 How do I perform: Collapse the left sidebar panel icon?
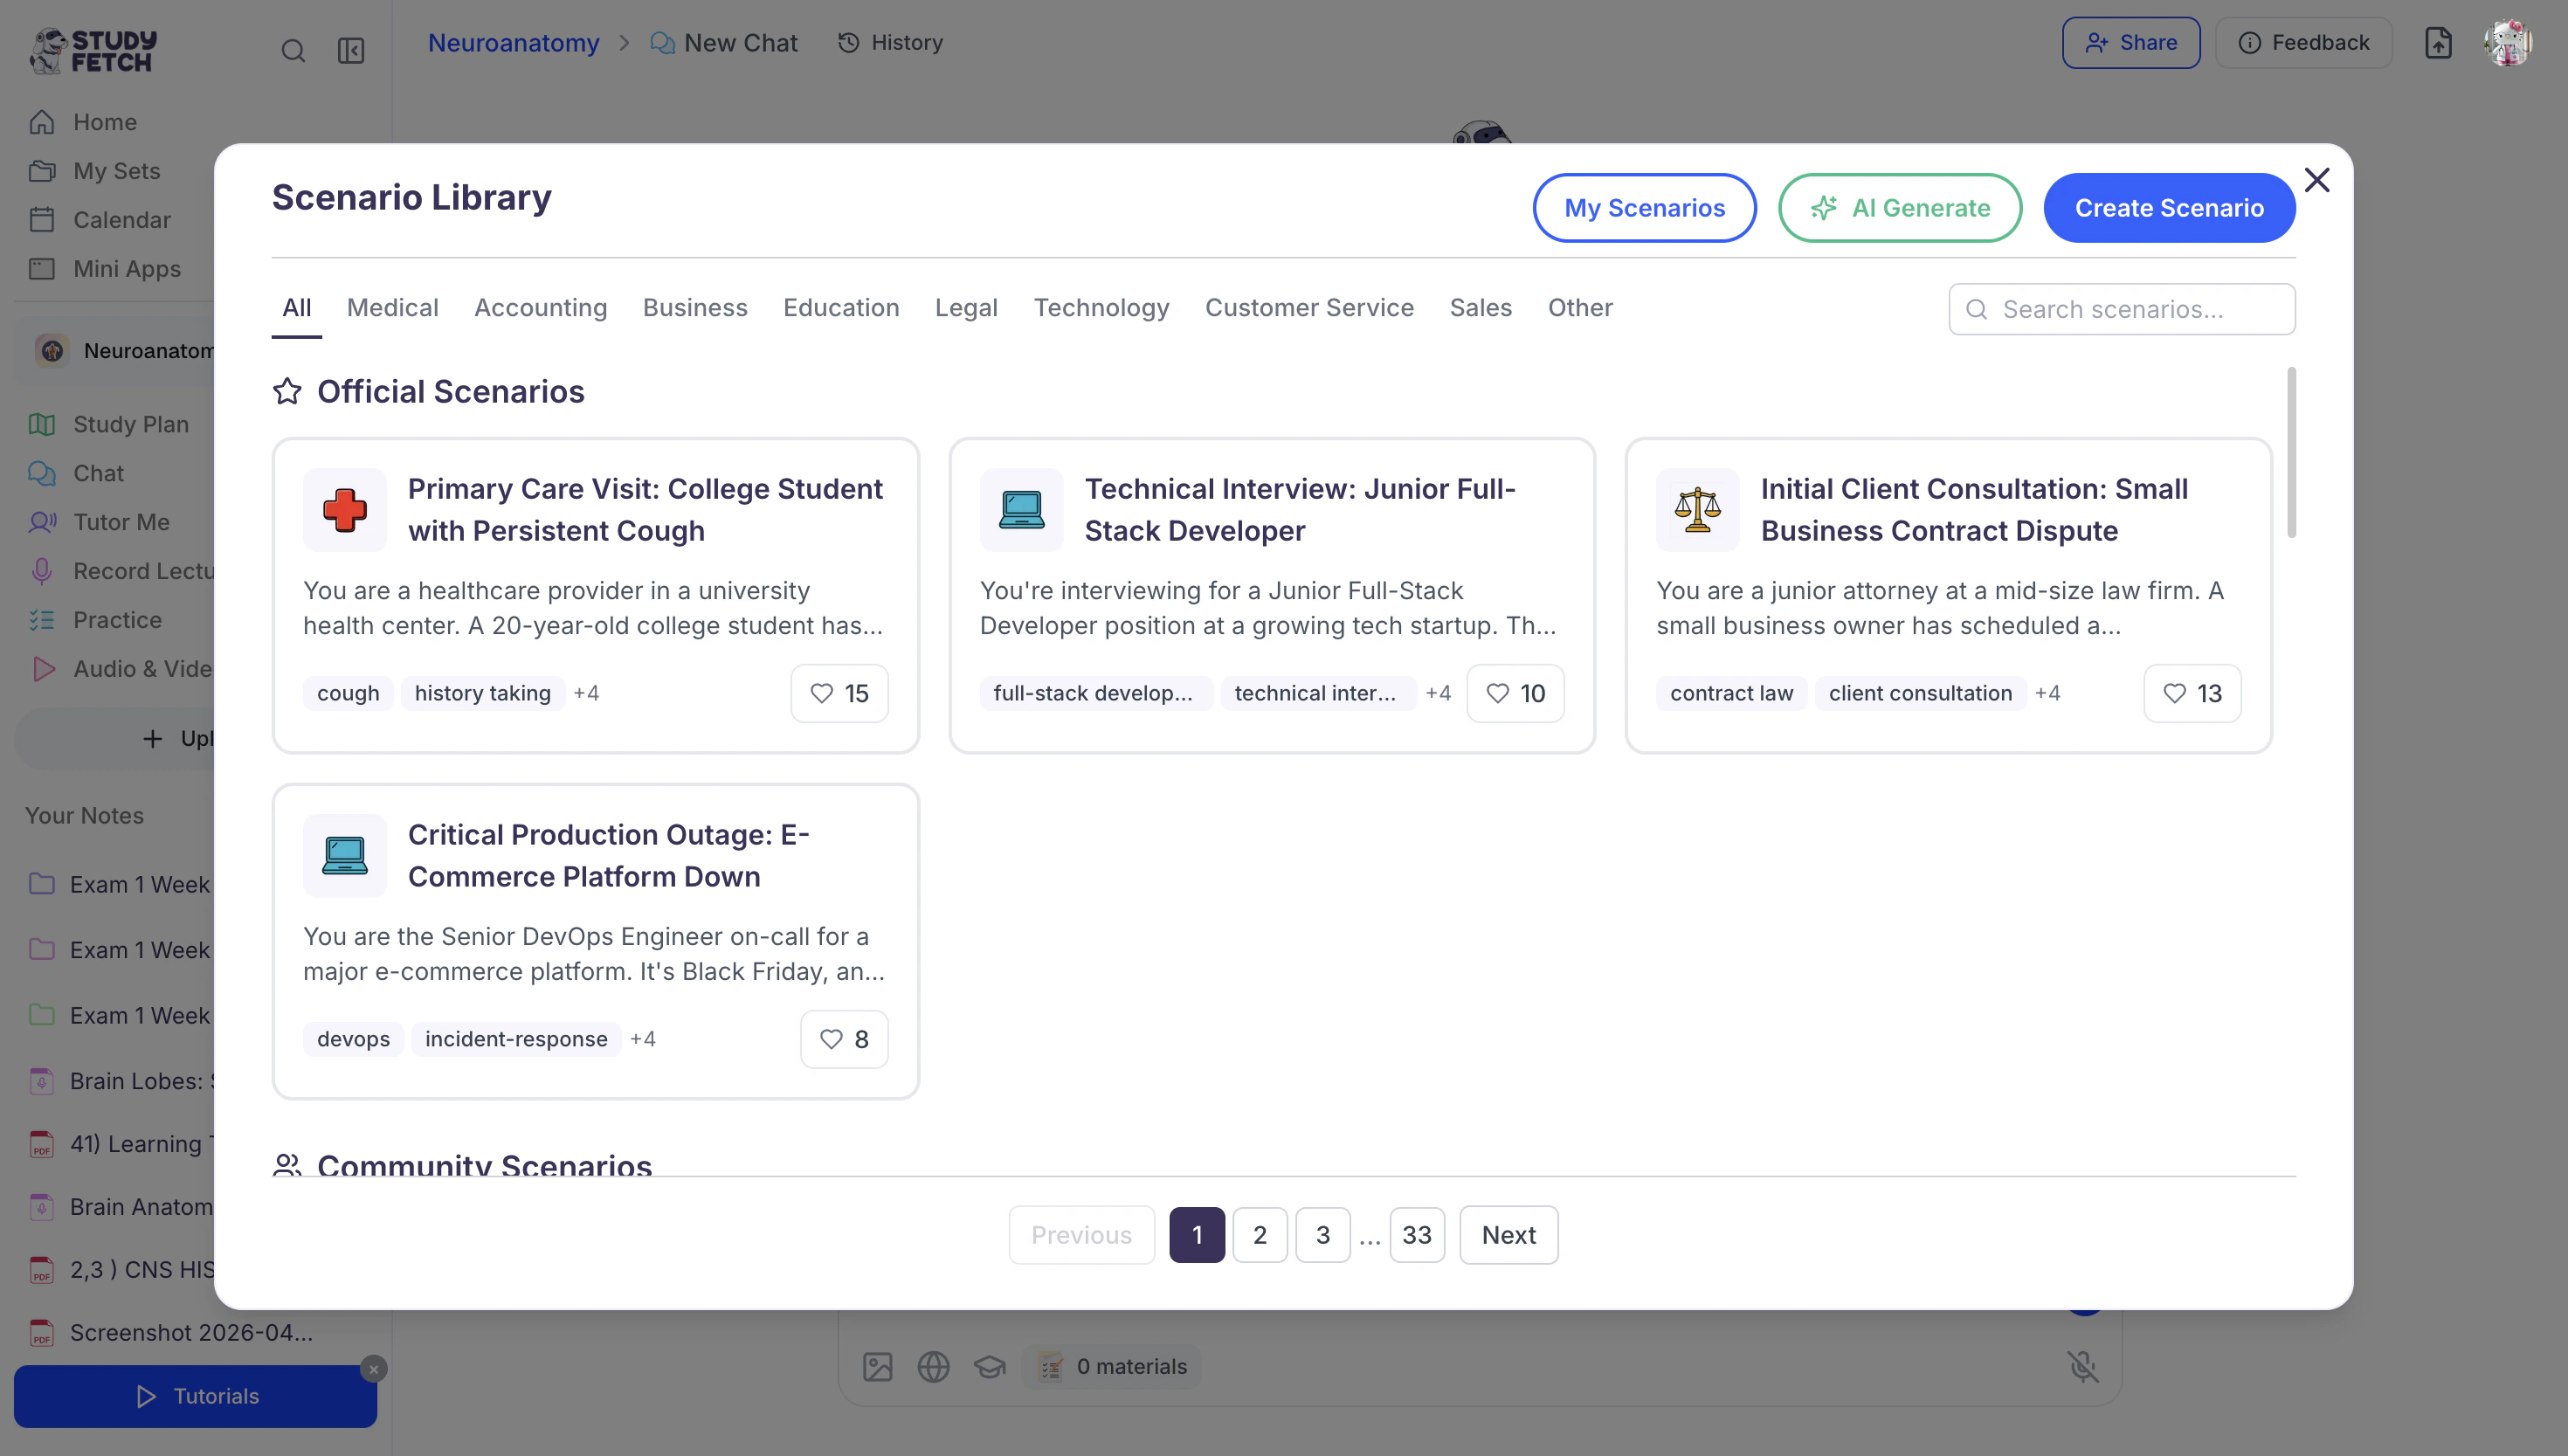coord(351,51)
